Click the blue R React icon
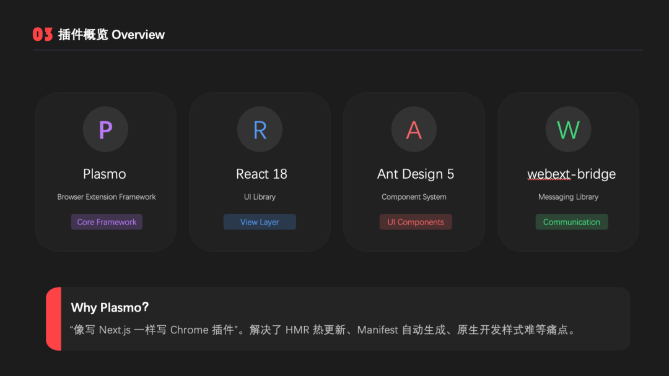 point(260,129)
